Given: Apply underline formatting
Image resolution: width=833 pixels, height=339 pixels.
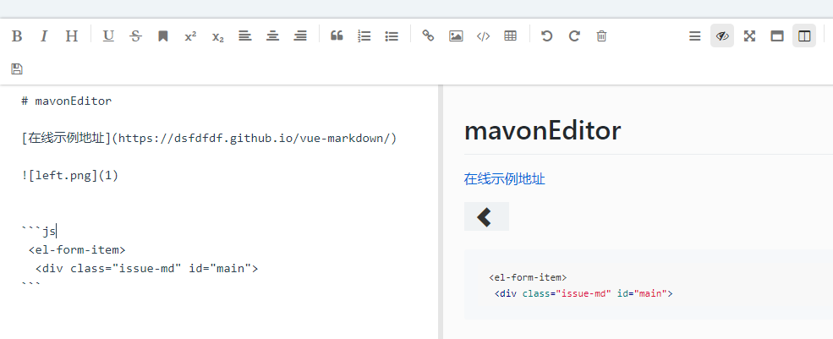Looking at the screenshot, I should point(108,36).
